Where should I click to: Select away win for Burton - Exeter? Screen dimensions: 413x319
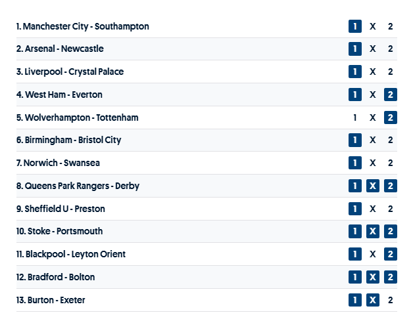coord(391,300)
